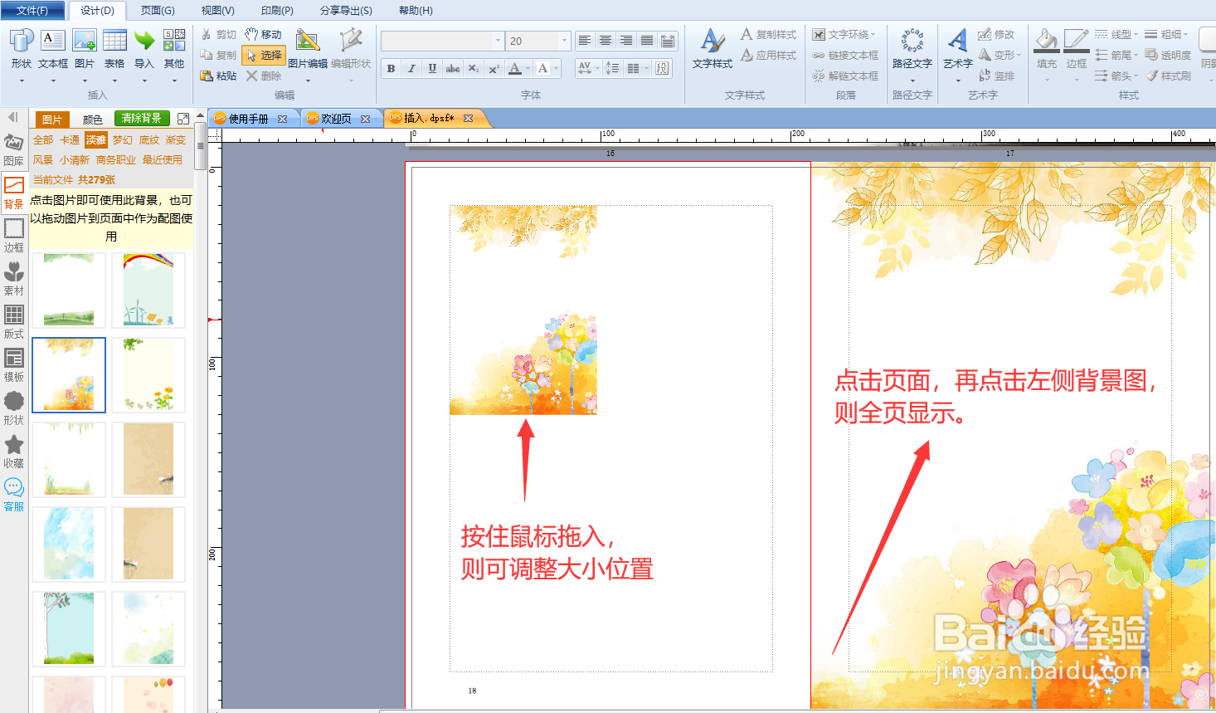
Task: Show 最近使用 recently used backgrounds
Action: (163, 160)
